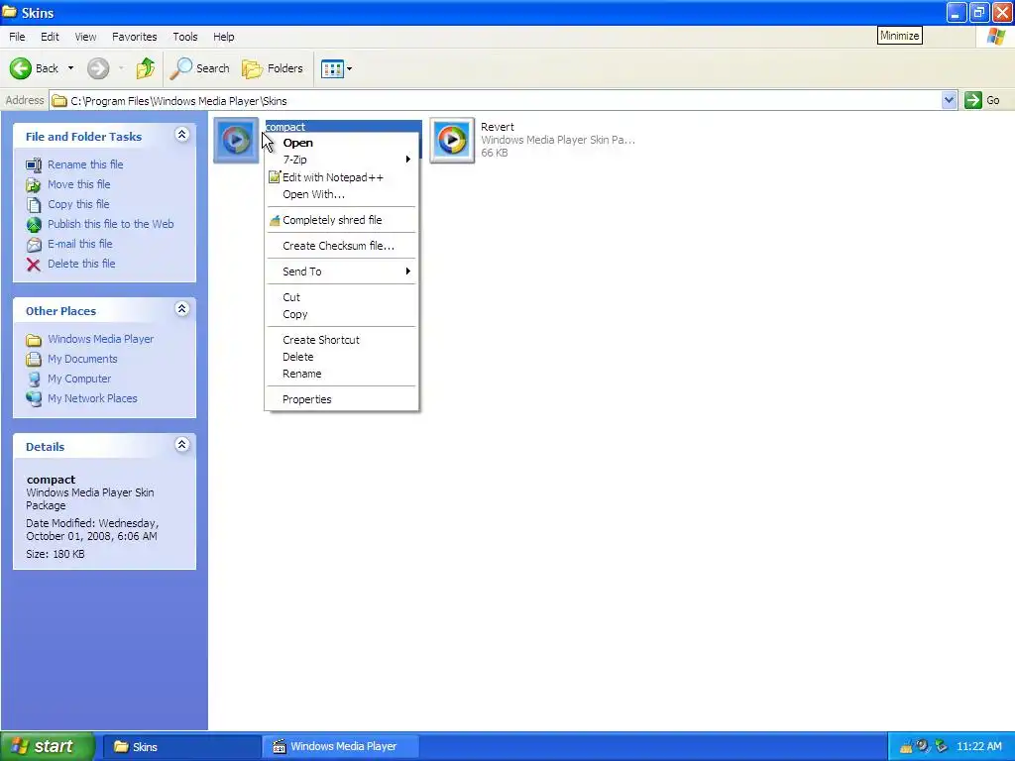This screenshot has width=1015, height=761.
Task: Switch to Skins taskbar button
Action: [181, 747]
